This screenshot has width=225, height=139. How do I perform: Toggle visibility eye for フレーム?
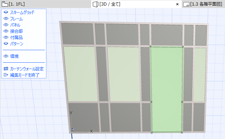point(6,18)
